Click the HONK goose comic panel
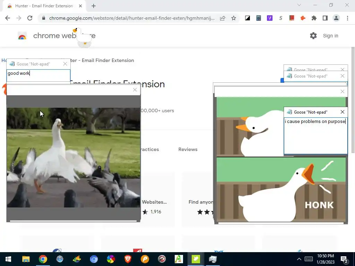This screenshot has width=355, height=266. click(281, 189)
